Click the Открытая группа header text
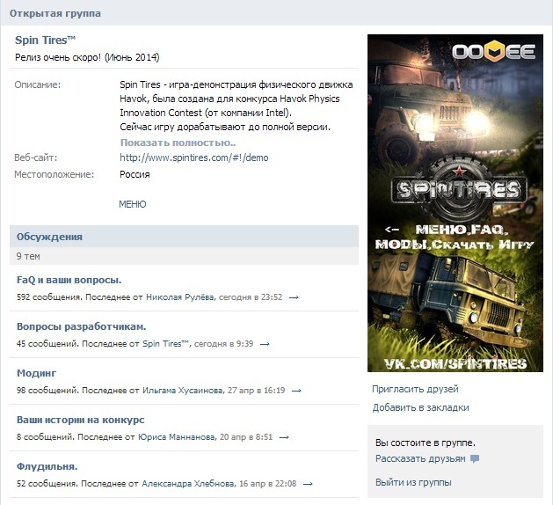Viewport: 553px width, 505px height. pyautogui.click(x=55, y=13)
